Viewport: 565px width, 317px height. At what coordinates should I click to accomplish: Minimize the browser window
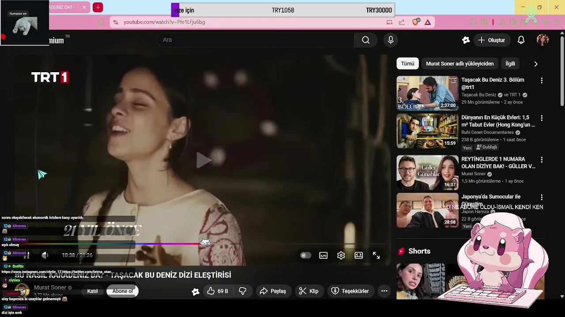[523, 7]
